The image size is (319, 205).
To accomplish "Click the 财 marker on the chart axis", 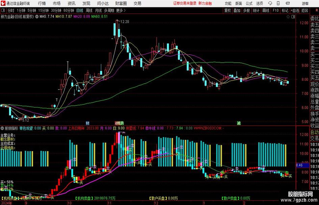I will click(87, 123).
